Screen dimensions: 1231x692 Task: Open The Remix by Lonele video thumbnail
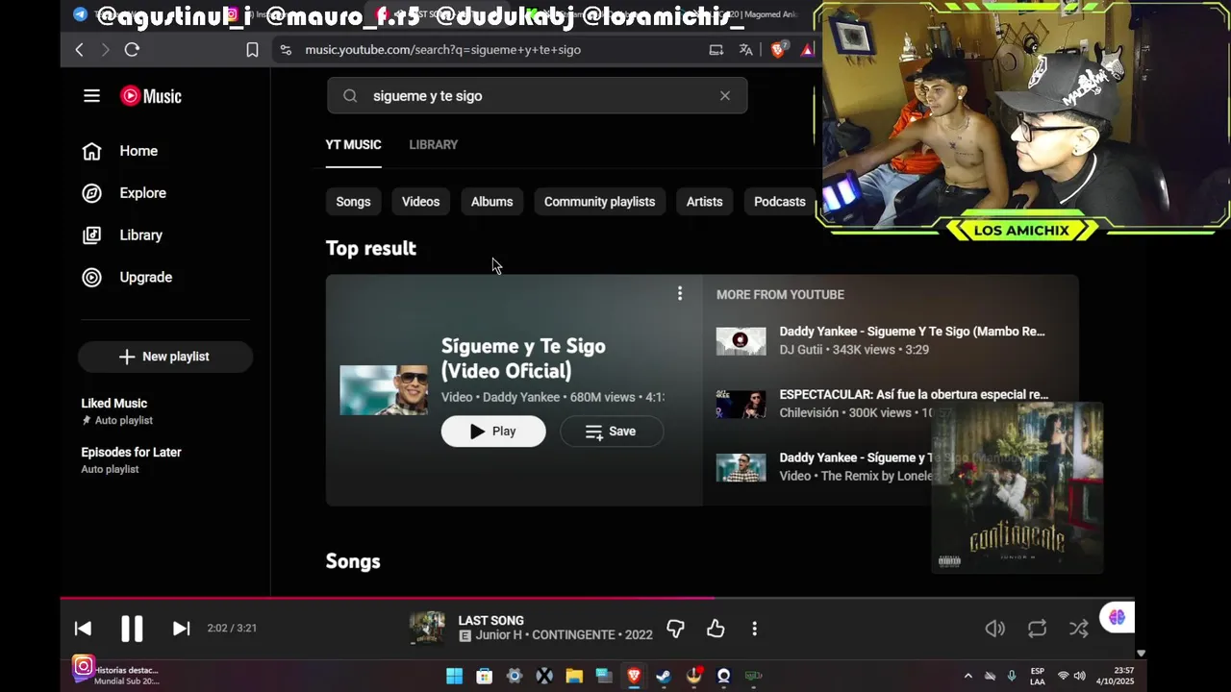[x=741, y=467]
